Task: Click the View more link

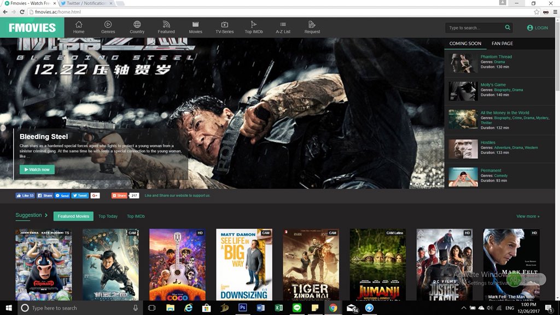Action: pos(528,216)
